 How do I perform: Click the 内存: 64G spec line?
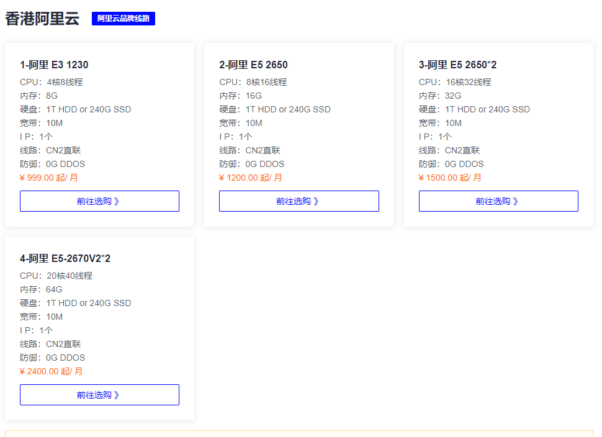pos(41,289)
